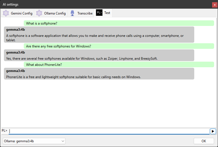Open the Ollama model selection dropdown
Screen dimensions: 218x147
tap(34, 141)
